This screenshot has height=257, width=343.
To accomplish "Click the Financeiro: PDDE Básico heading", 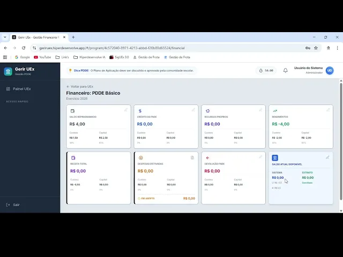I will [x=93, y=93].
